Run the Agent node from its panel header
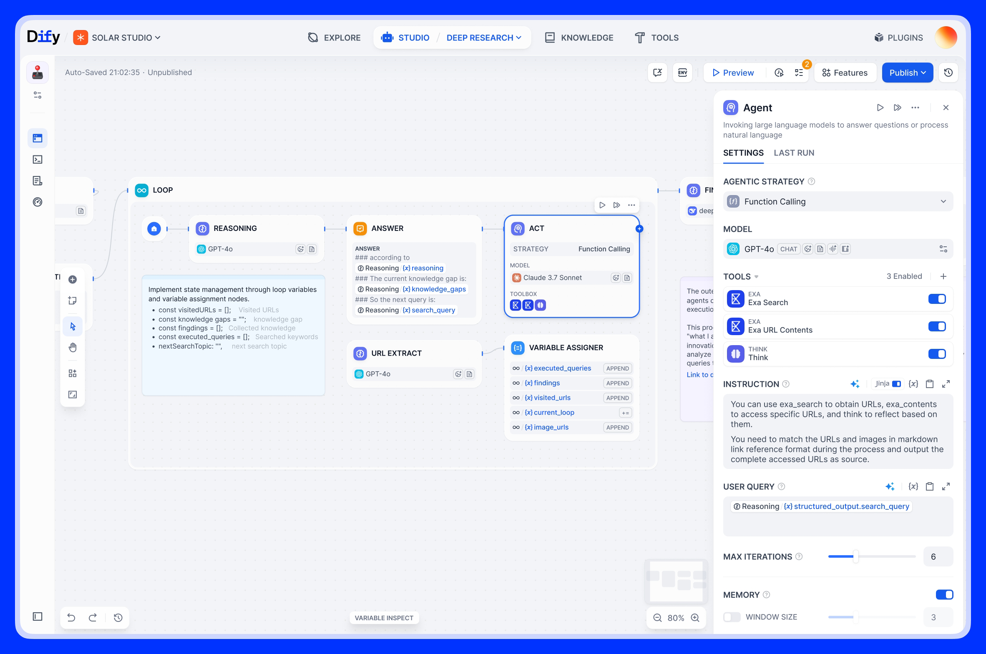Viewport: 986px width, 654px height. point(880,107)
